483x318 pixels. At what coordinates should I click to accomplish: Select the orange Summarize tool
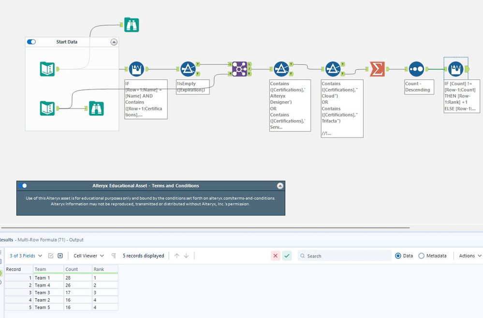pos(377,69)
